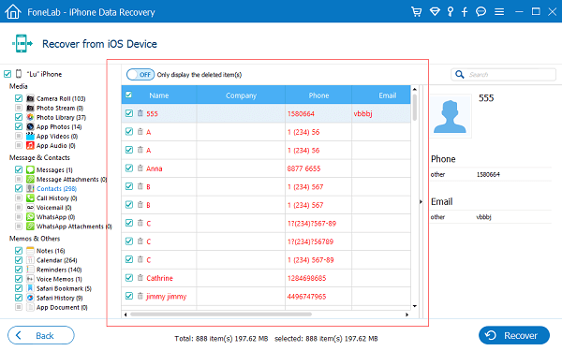The height and width of the screenshot is (351, 562).
Task: Click the Back button
Action: click(x=41, y=336)
